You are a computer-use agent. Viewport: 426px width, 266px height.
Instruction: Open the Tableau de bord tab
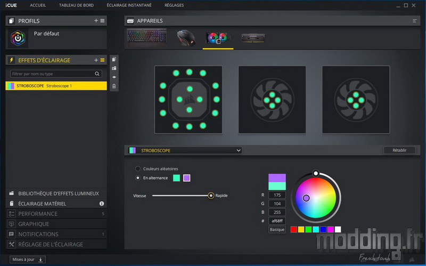click(x=76, y=5)
